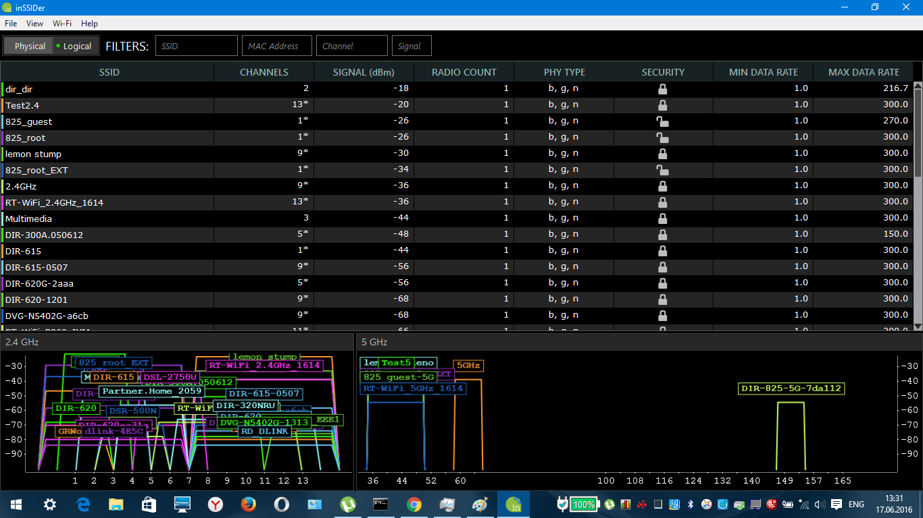Open the Wi-Fi menu

[x=62, y=24]
